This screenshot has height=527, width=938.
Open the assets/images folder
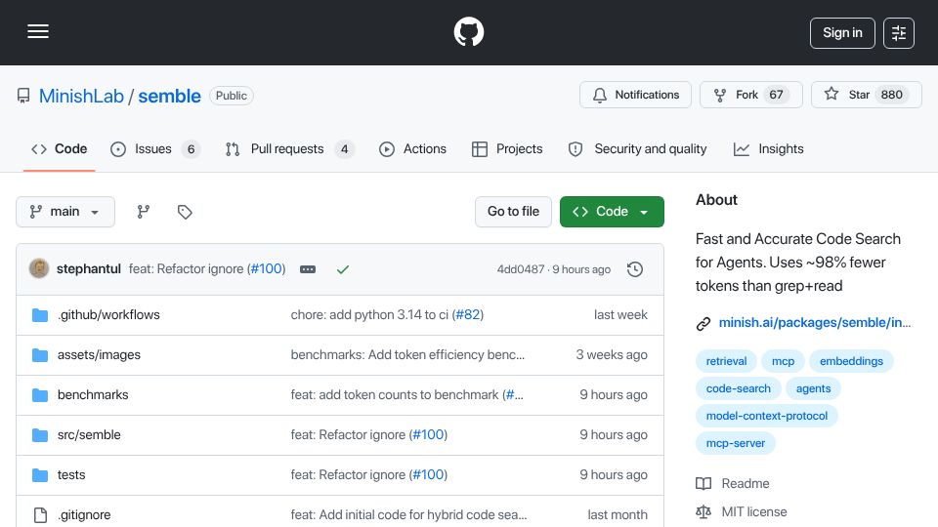pyautogui.click(x=99, y=355)
